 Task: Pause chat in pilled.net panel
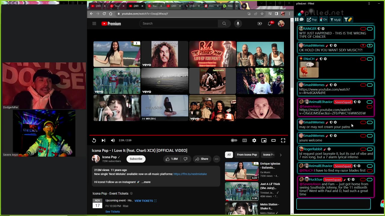pyautogui.click(x=297, y=19)
